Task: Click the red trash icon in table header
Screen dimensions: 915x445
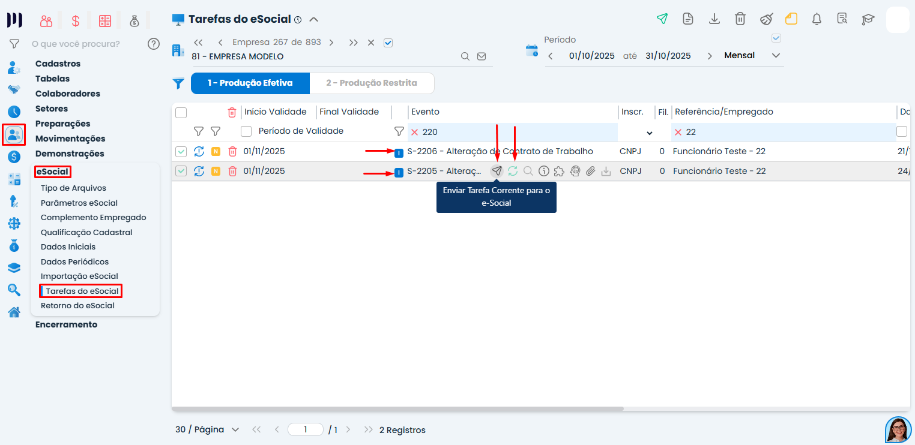Action: (x=232, y=112)
